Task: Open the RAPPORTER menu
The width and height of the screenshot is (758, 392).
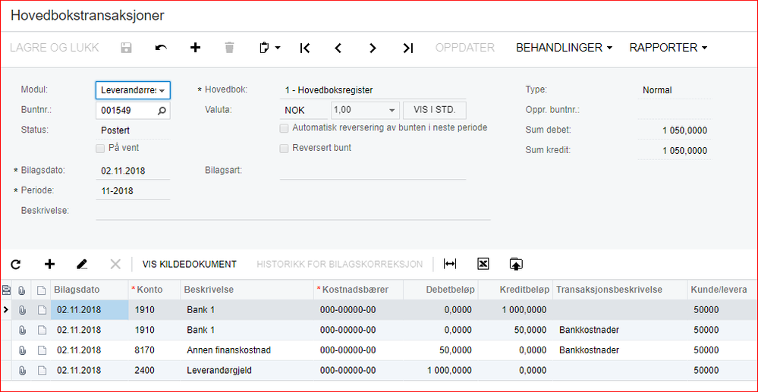Action: click(x=668, y=47)
